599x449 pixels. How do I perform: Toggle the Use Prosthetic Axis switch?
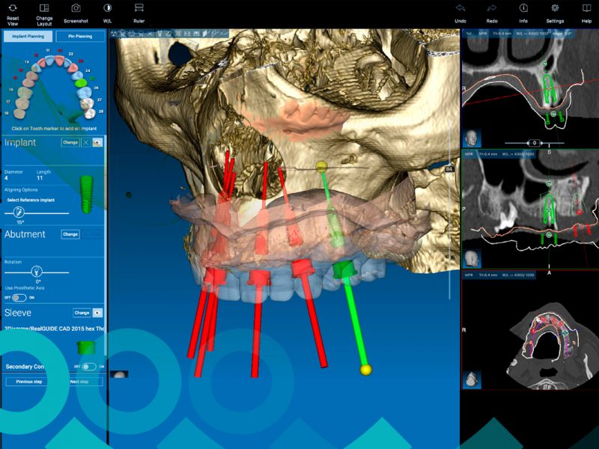pos(19,297)
